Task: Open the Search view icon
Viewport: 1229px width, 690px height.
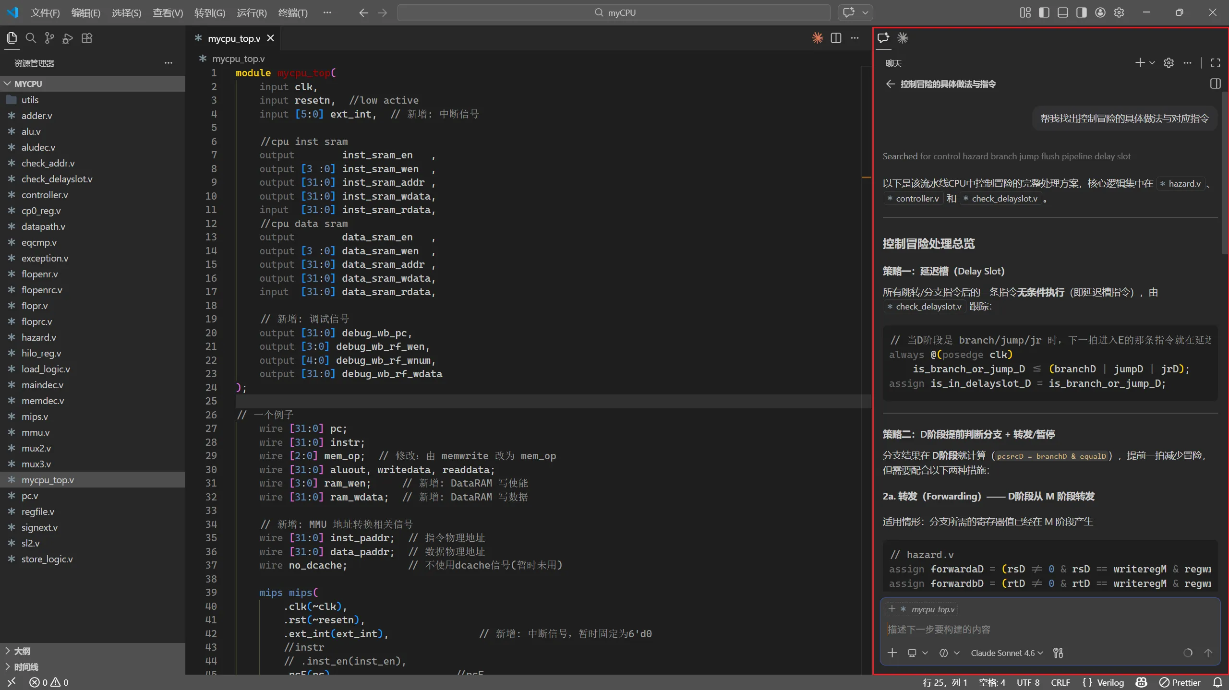Action: 31,38
